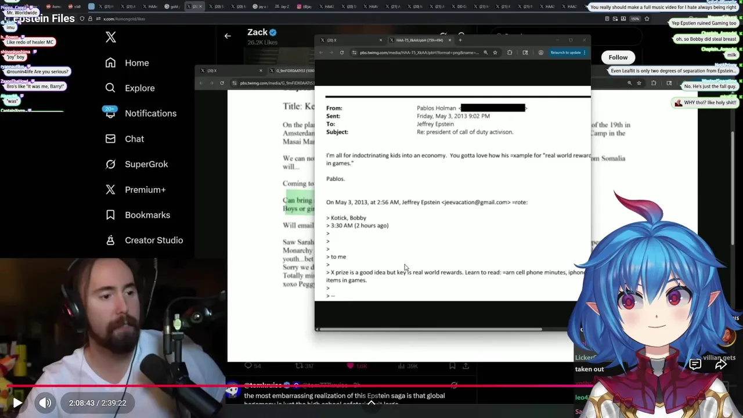Viewport: 743px width, 418px height.
Task: Click the horizontal scrollbar under the email image
Action: coord(430,329)
